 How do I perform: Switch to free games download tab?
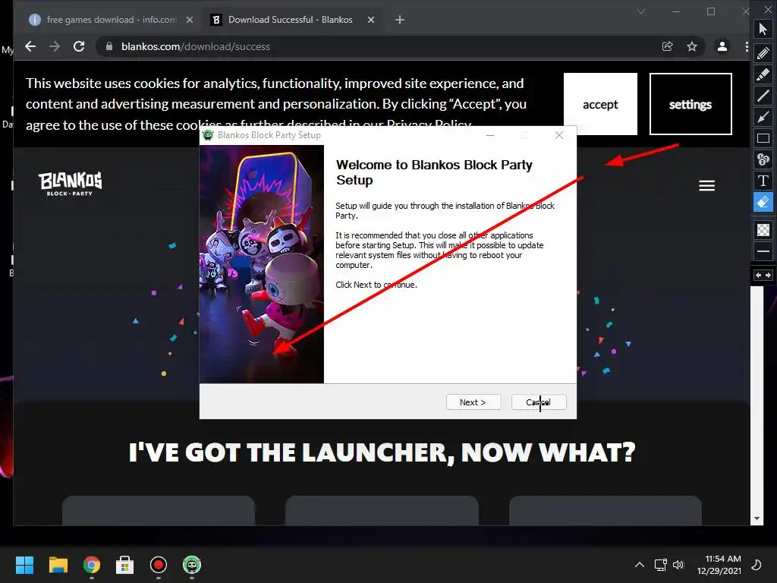pyautogui.click(x=112, y=20)
